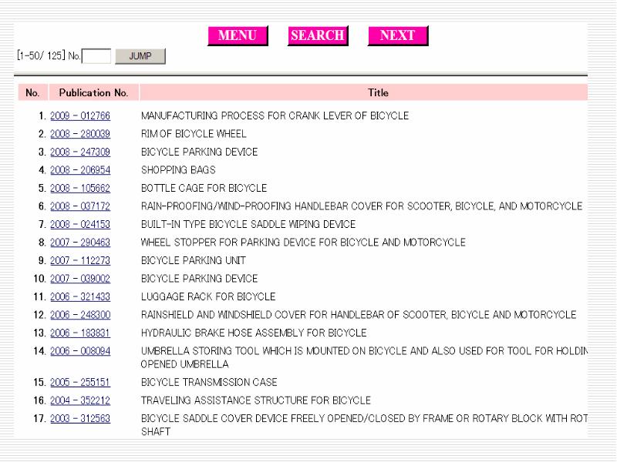This screenshot has height=462, width=617.
Task: Open publication link 2008 - 247309
Action: (x=79, y=152)
